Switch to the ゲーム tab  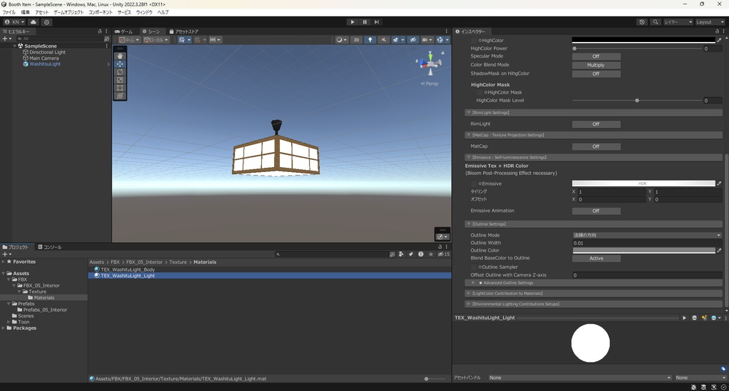124,31
